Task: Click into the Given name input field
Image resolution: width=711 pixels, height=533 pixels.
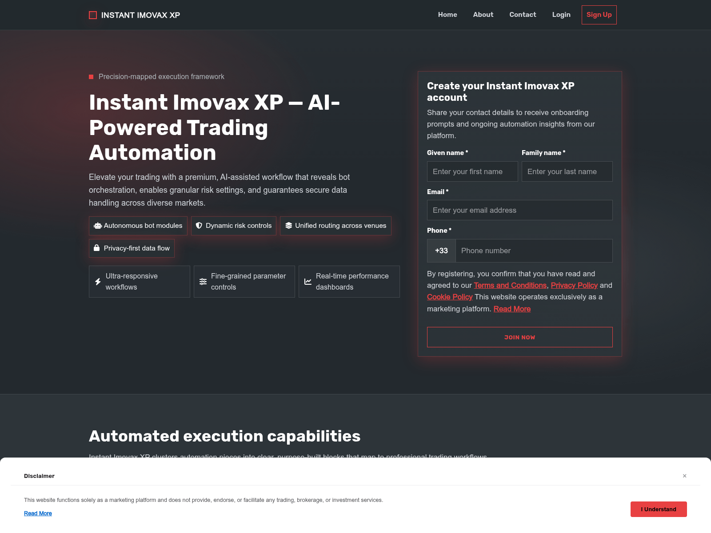Action: [x=472, y=171]
